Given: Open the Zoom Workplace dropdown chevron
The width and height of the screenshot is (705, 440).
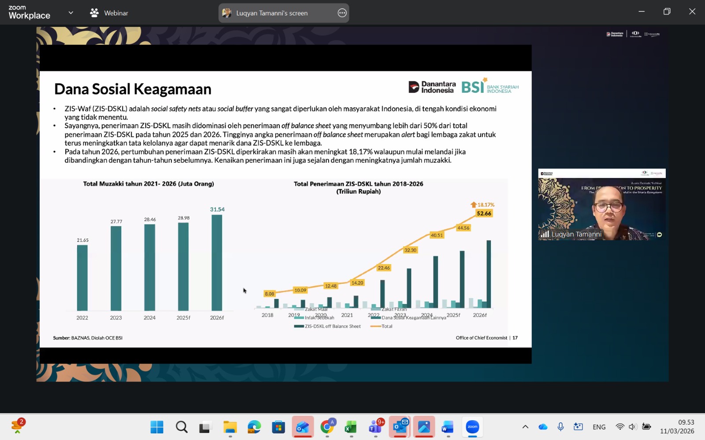Looking at the screenshot, I should [x=70, y=13].
